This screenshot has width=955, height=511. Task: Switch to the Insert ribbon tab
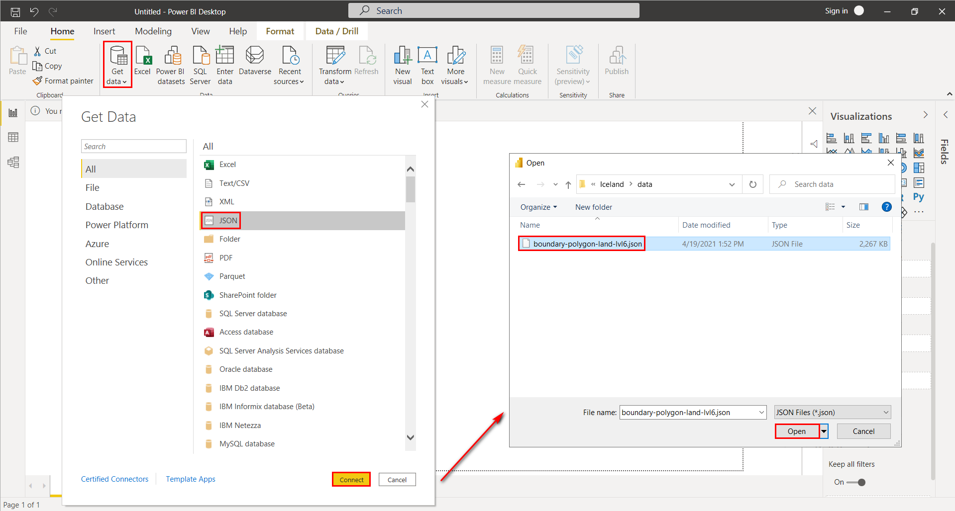tap(104, 31)
